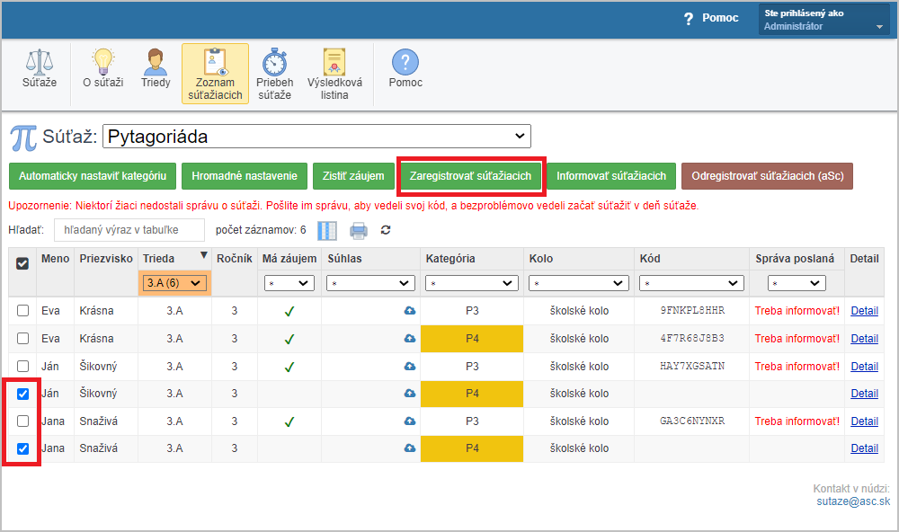Open the Detail link for Eva Krásna P3
Screen dimensions: 899x532
(864, 311)
